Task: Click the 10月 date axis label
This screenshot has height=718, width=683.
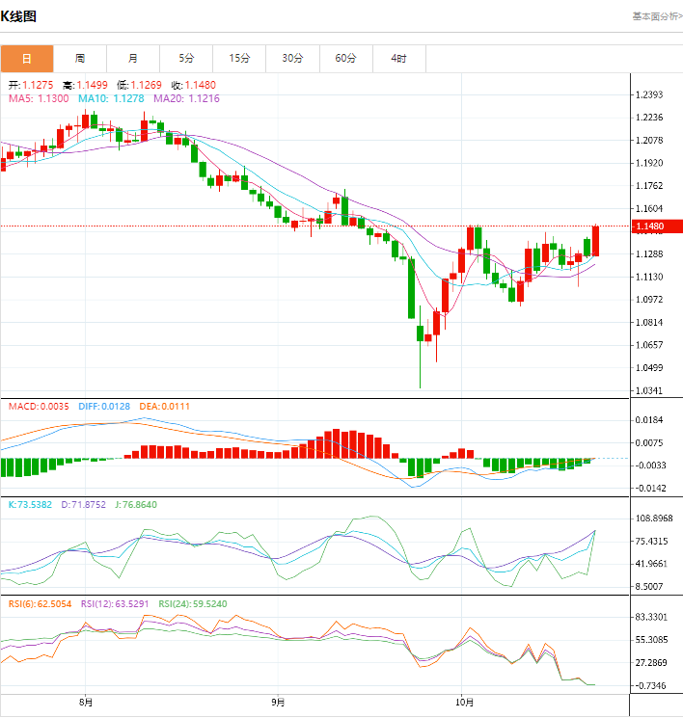Action: (x=464, y=702)
